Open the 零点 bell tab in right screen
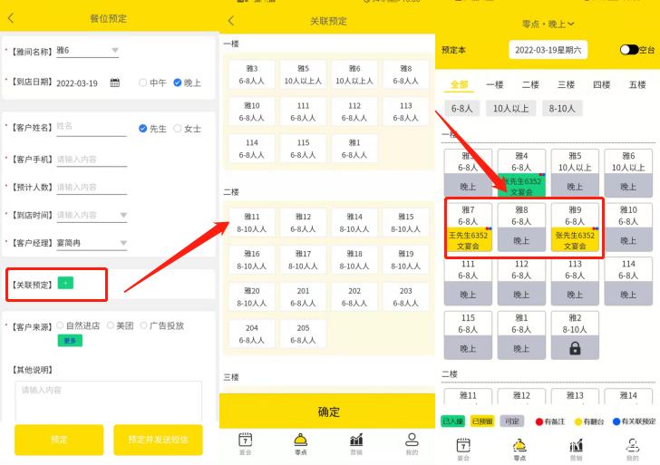 [x=519, y=449]
